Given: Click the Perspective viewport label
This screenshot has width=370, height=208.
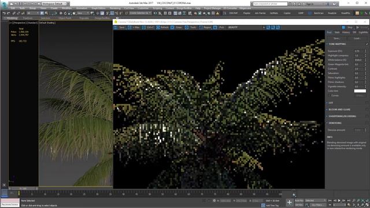Looking at the screenshot, I should 19,23.
